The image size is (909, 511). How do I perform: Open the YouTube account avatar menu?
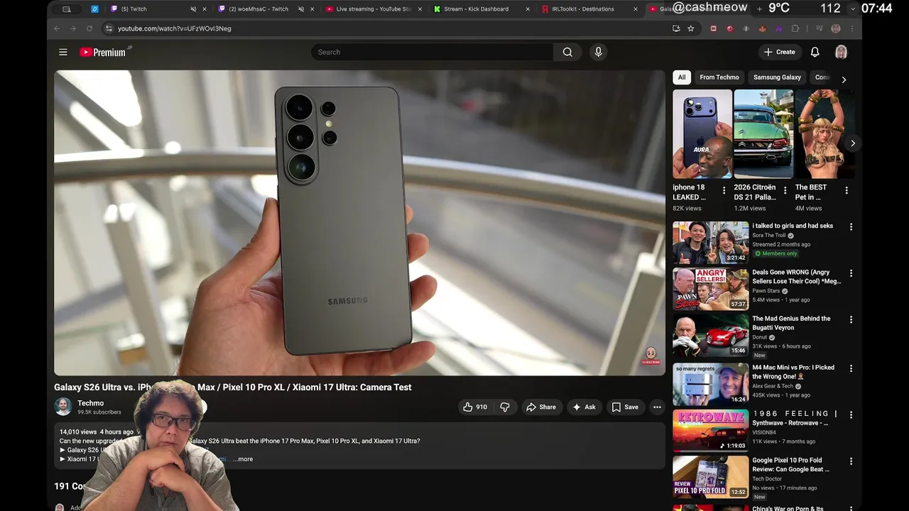tap(841, 52)
